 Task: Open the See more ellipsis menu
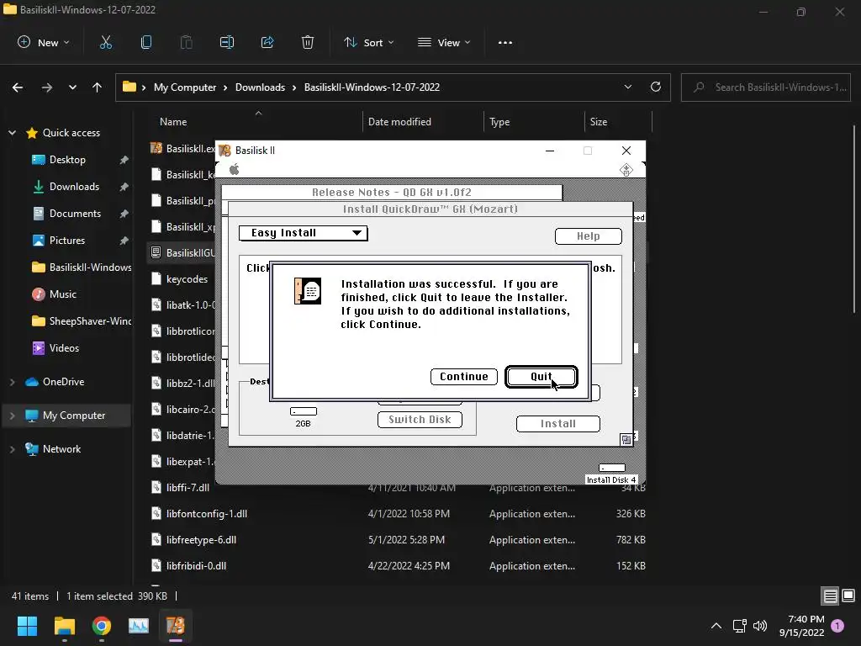(505, 42)
